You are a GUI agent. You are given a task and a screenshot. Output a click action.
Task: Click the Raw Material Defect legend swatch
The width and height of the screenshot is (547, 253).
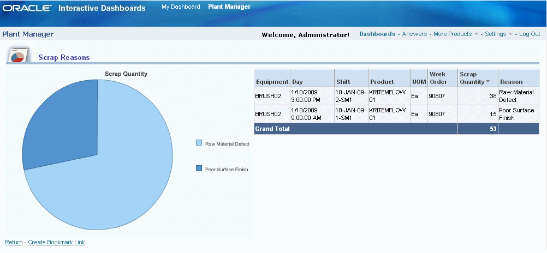(x=199, y=143)
